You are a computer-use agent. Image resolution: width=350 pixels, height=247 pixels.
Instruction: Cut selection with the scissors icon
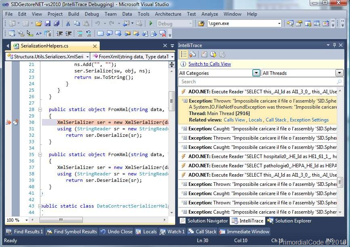[x=68, y=23]
